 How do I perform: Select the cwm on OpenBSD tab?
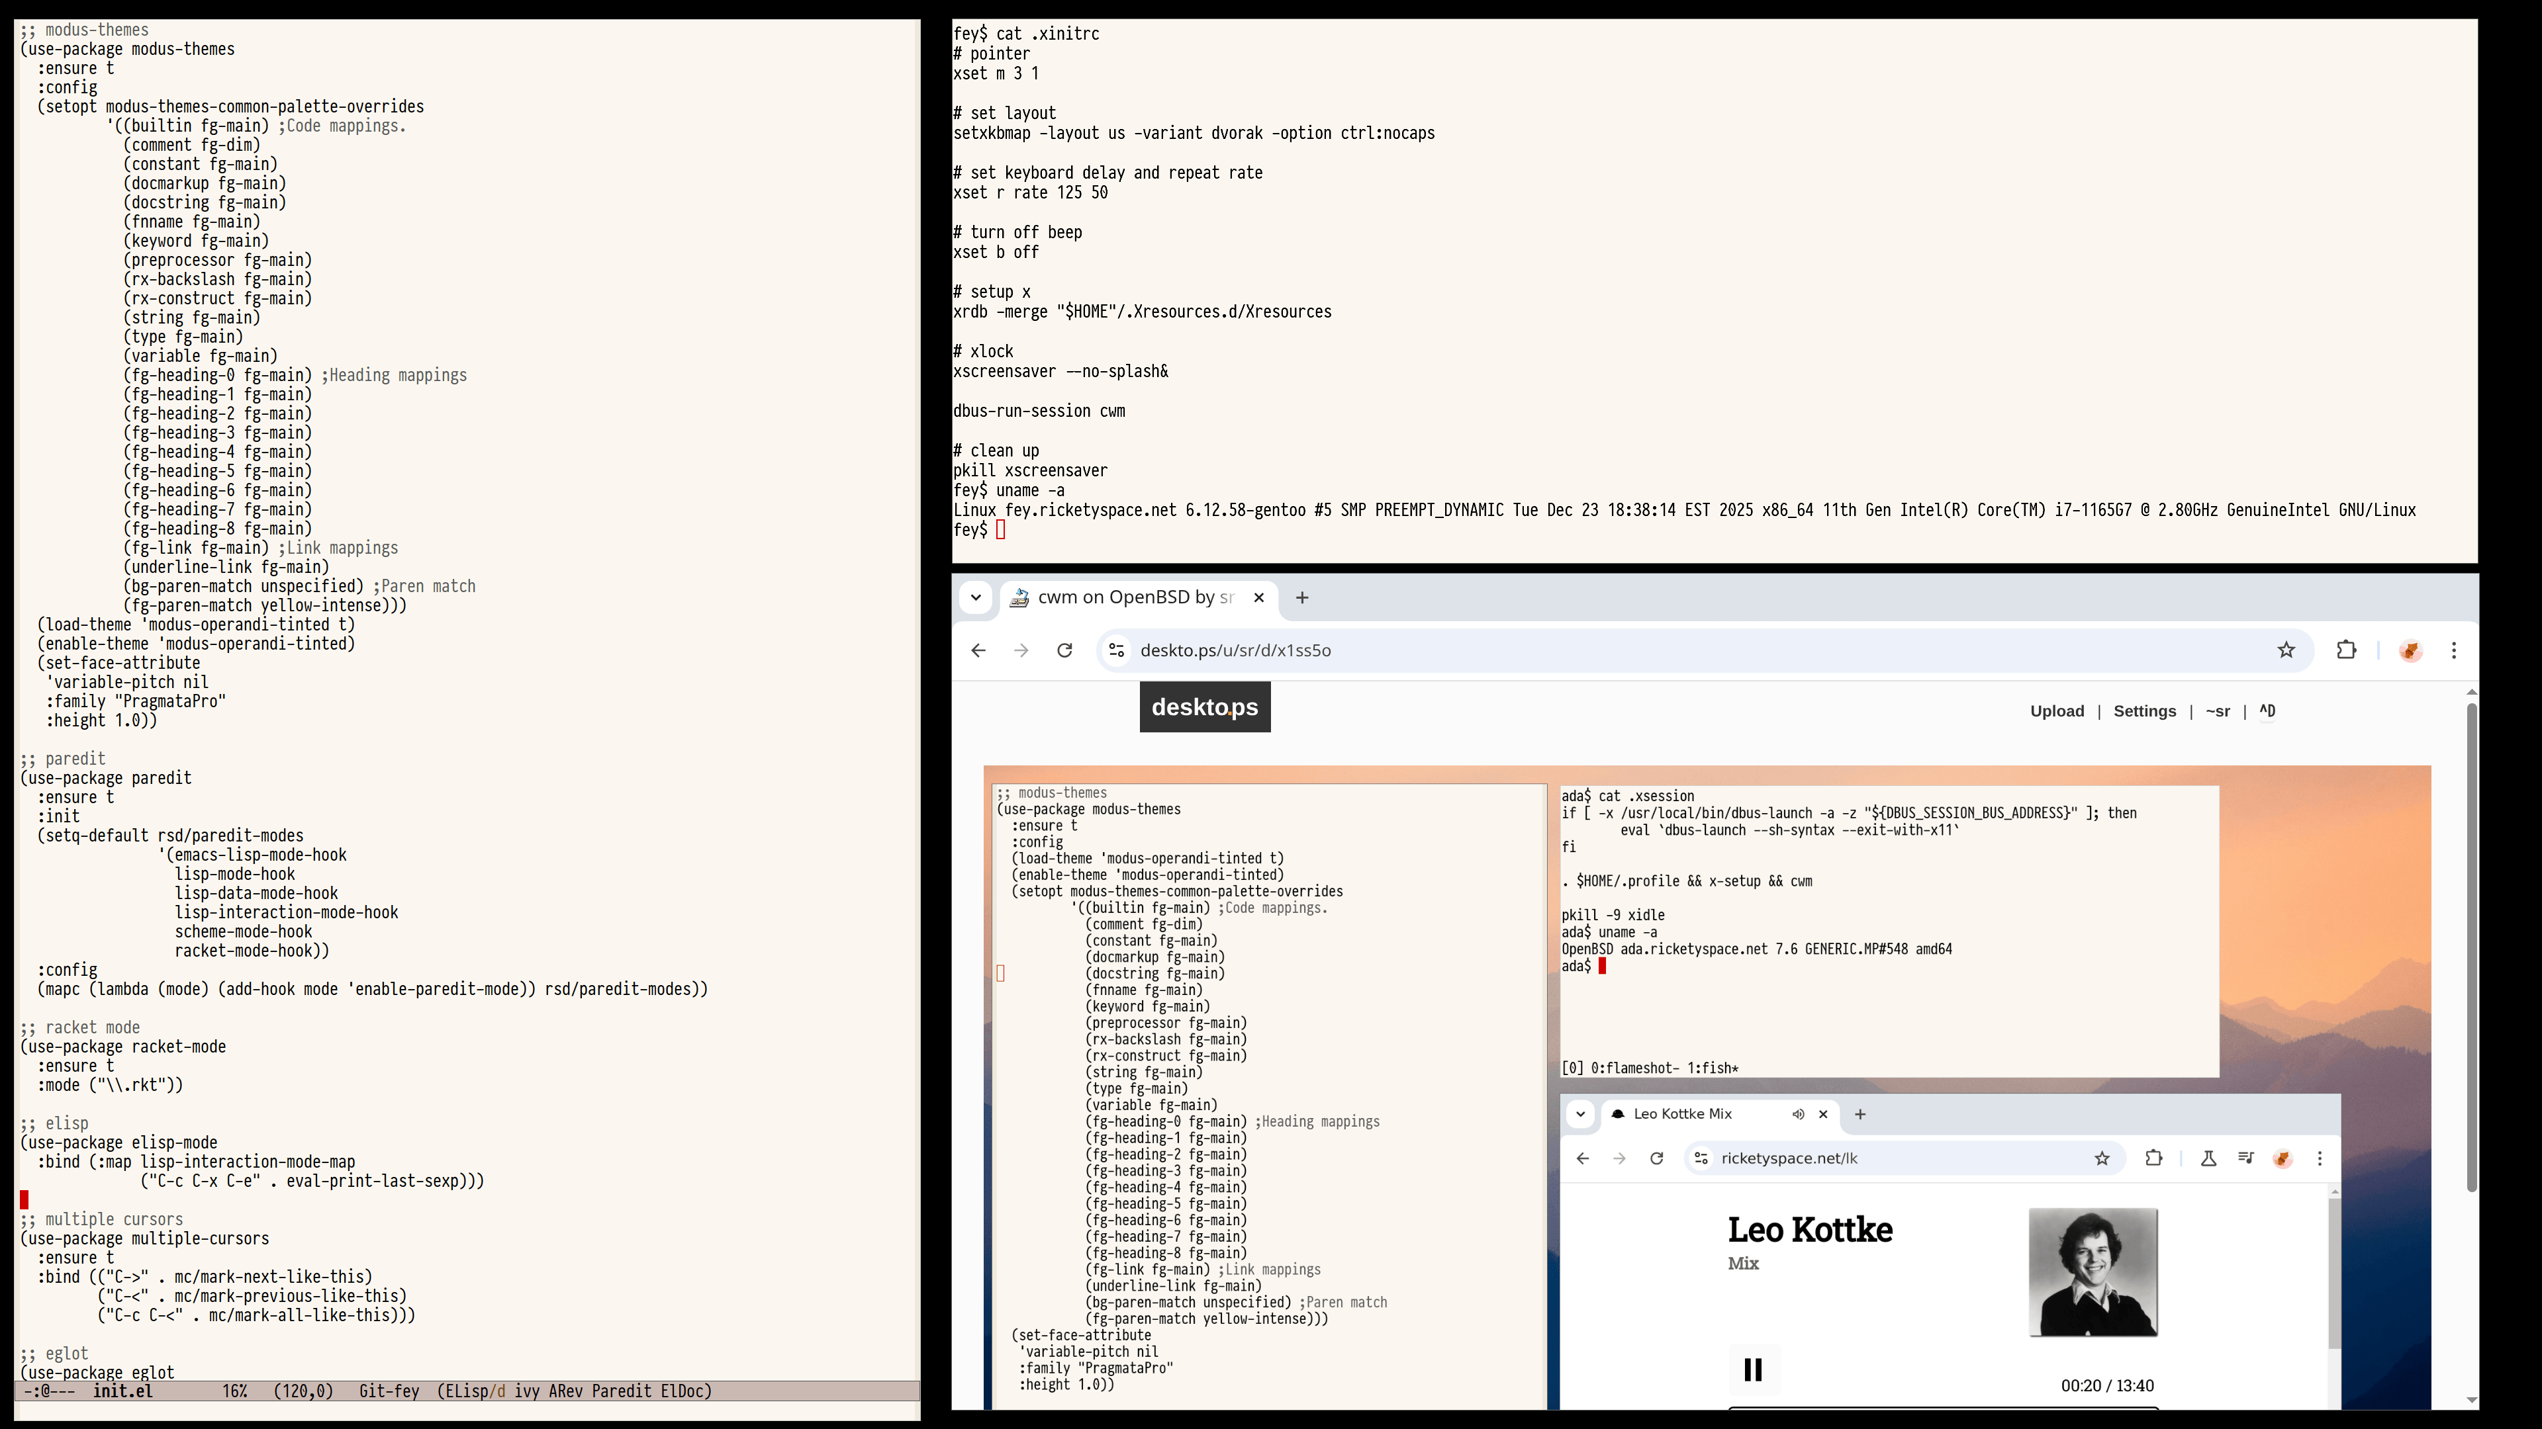pos(1135,597)
